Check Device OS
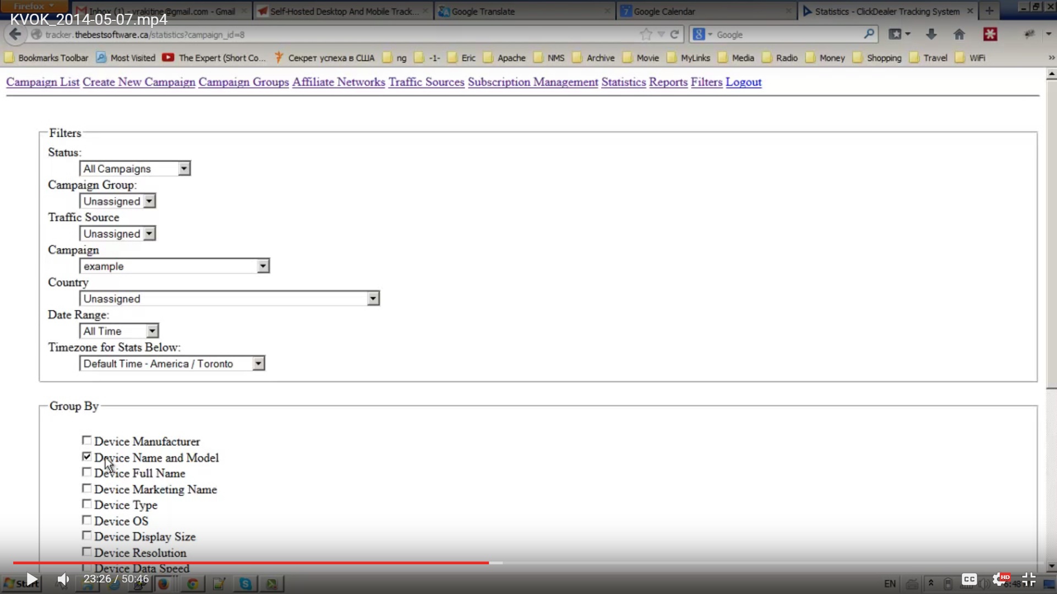Image resolution: width=1057 pixels, height=594 pixels. (x=86, y=520)
